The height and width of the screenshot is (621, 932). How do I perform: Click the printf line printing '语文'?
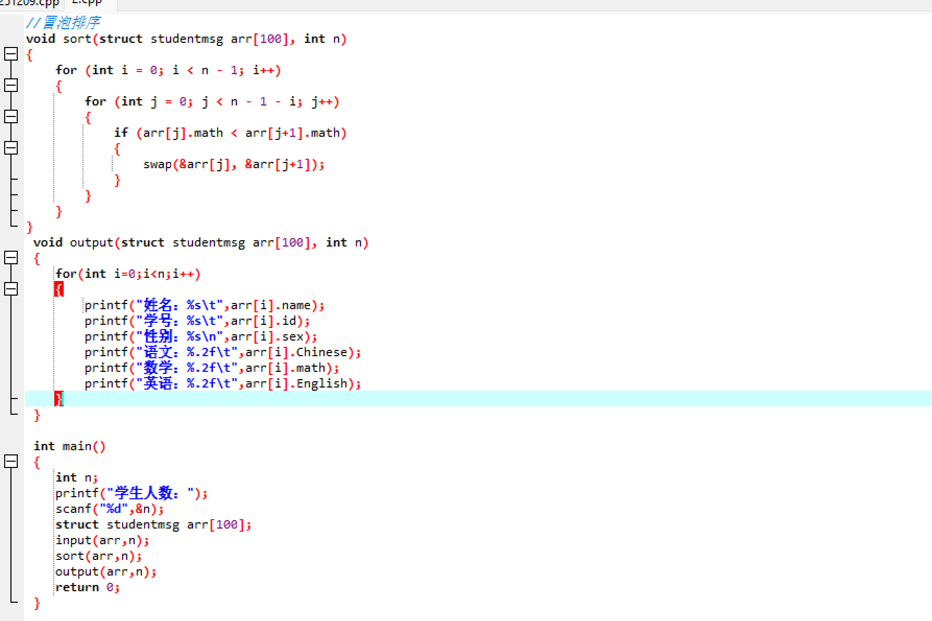tap(223, 353)
